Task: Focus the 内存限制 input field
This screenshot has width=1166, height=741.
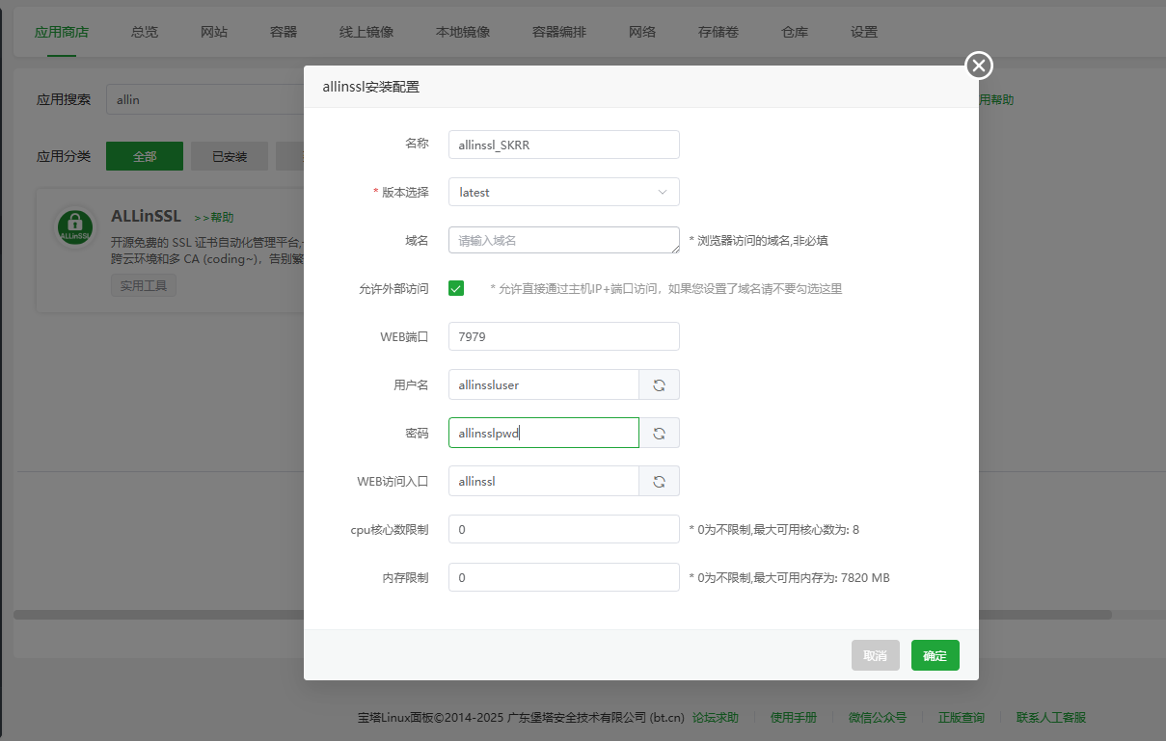Action: 564,577
